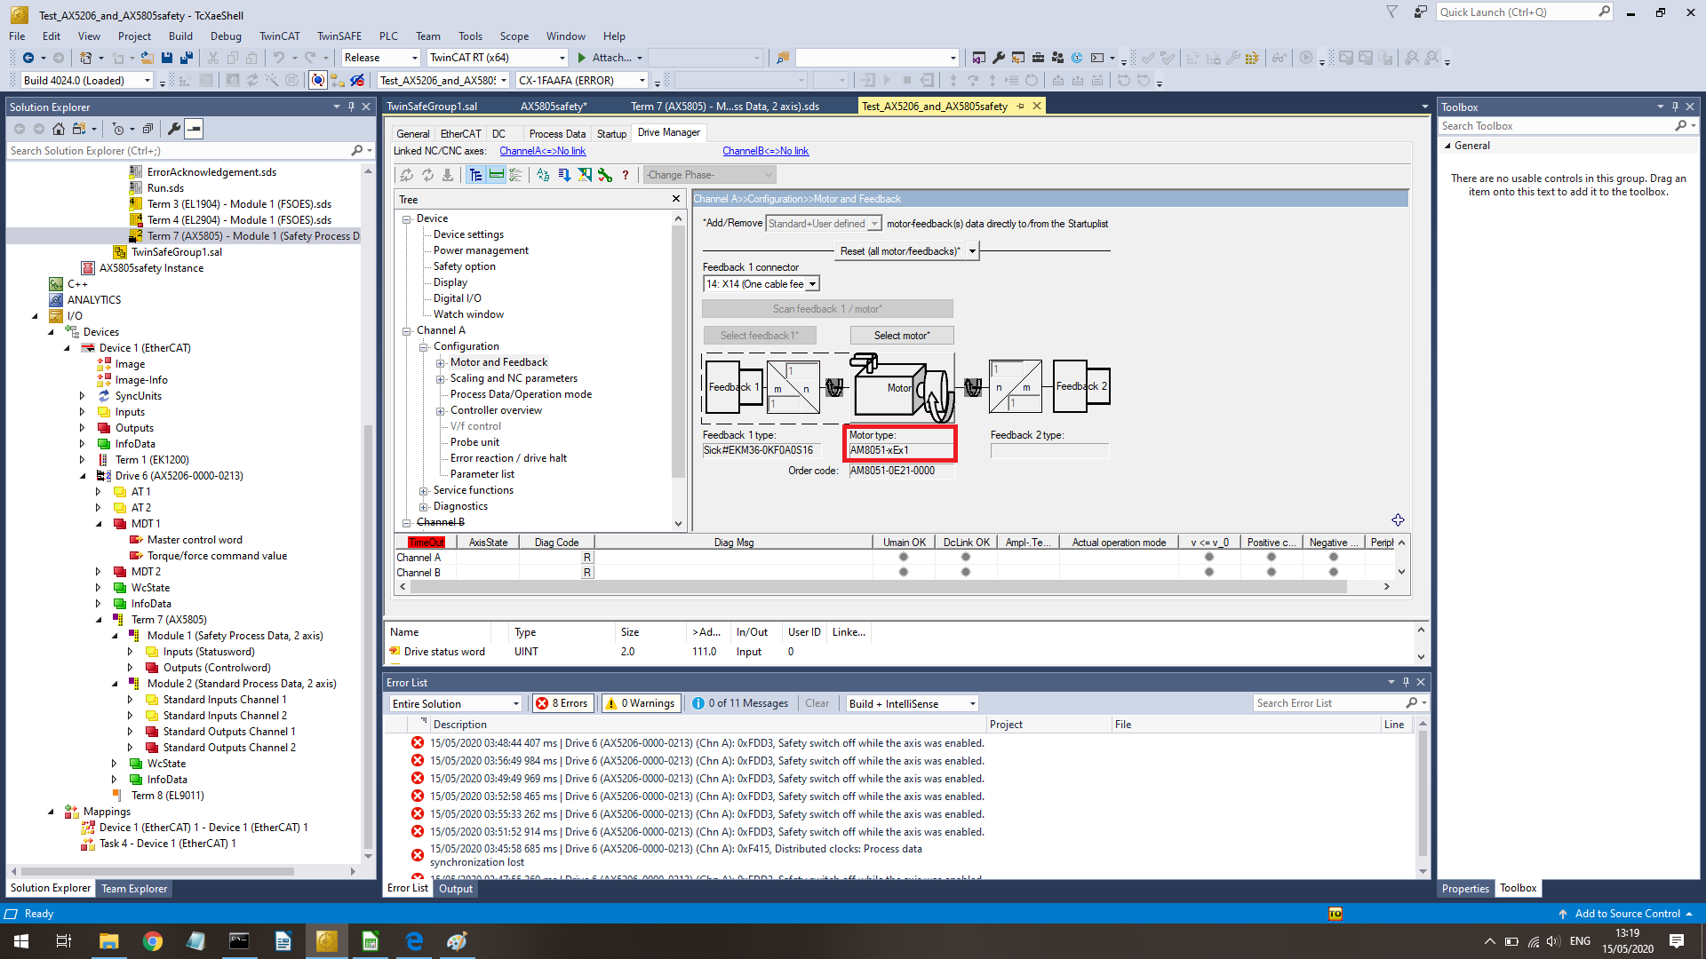
Task: Collapse the Channel A tree node
Action: (x=407, y=330)
